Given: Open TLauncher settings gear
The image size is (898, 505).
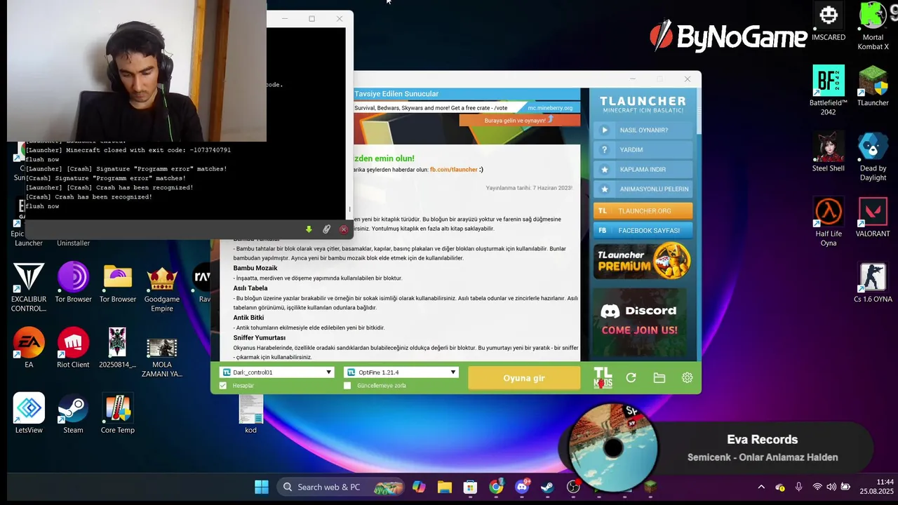Looking at the screenshot, I should 687,378.
